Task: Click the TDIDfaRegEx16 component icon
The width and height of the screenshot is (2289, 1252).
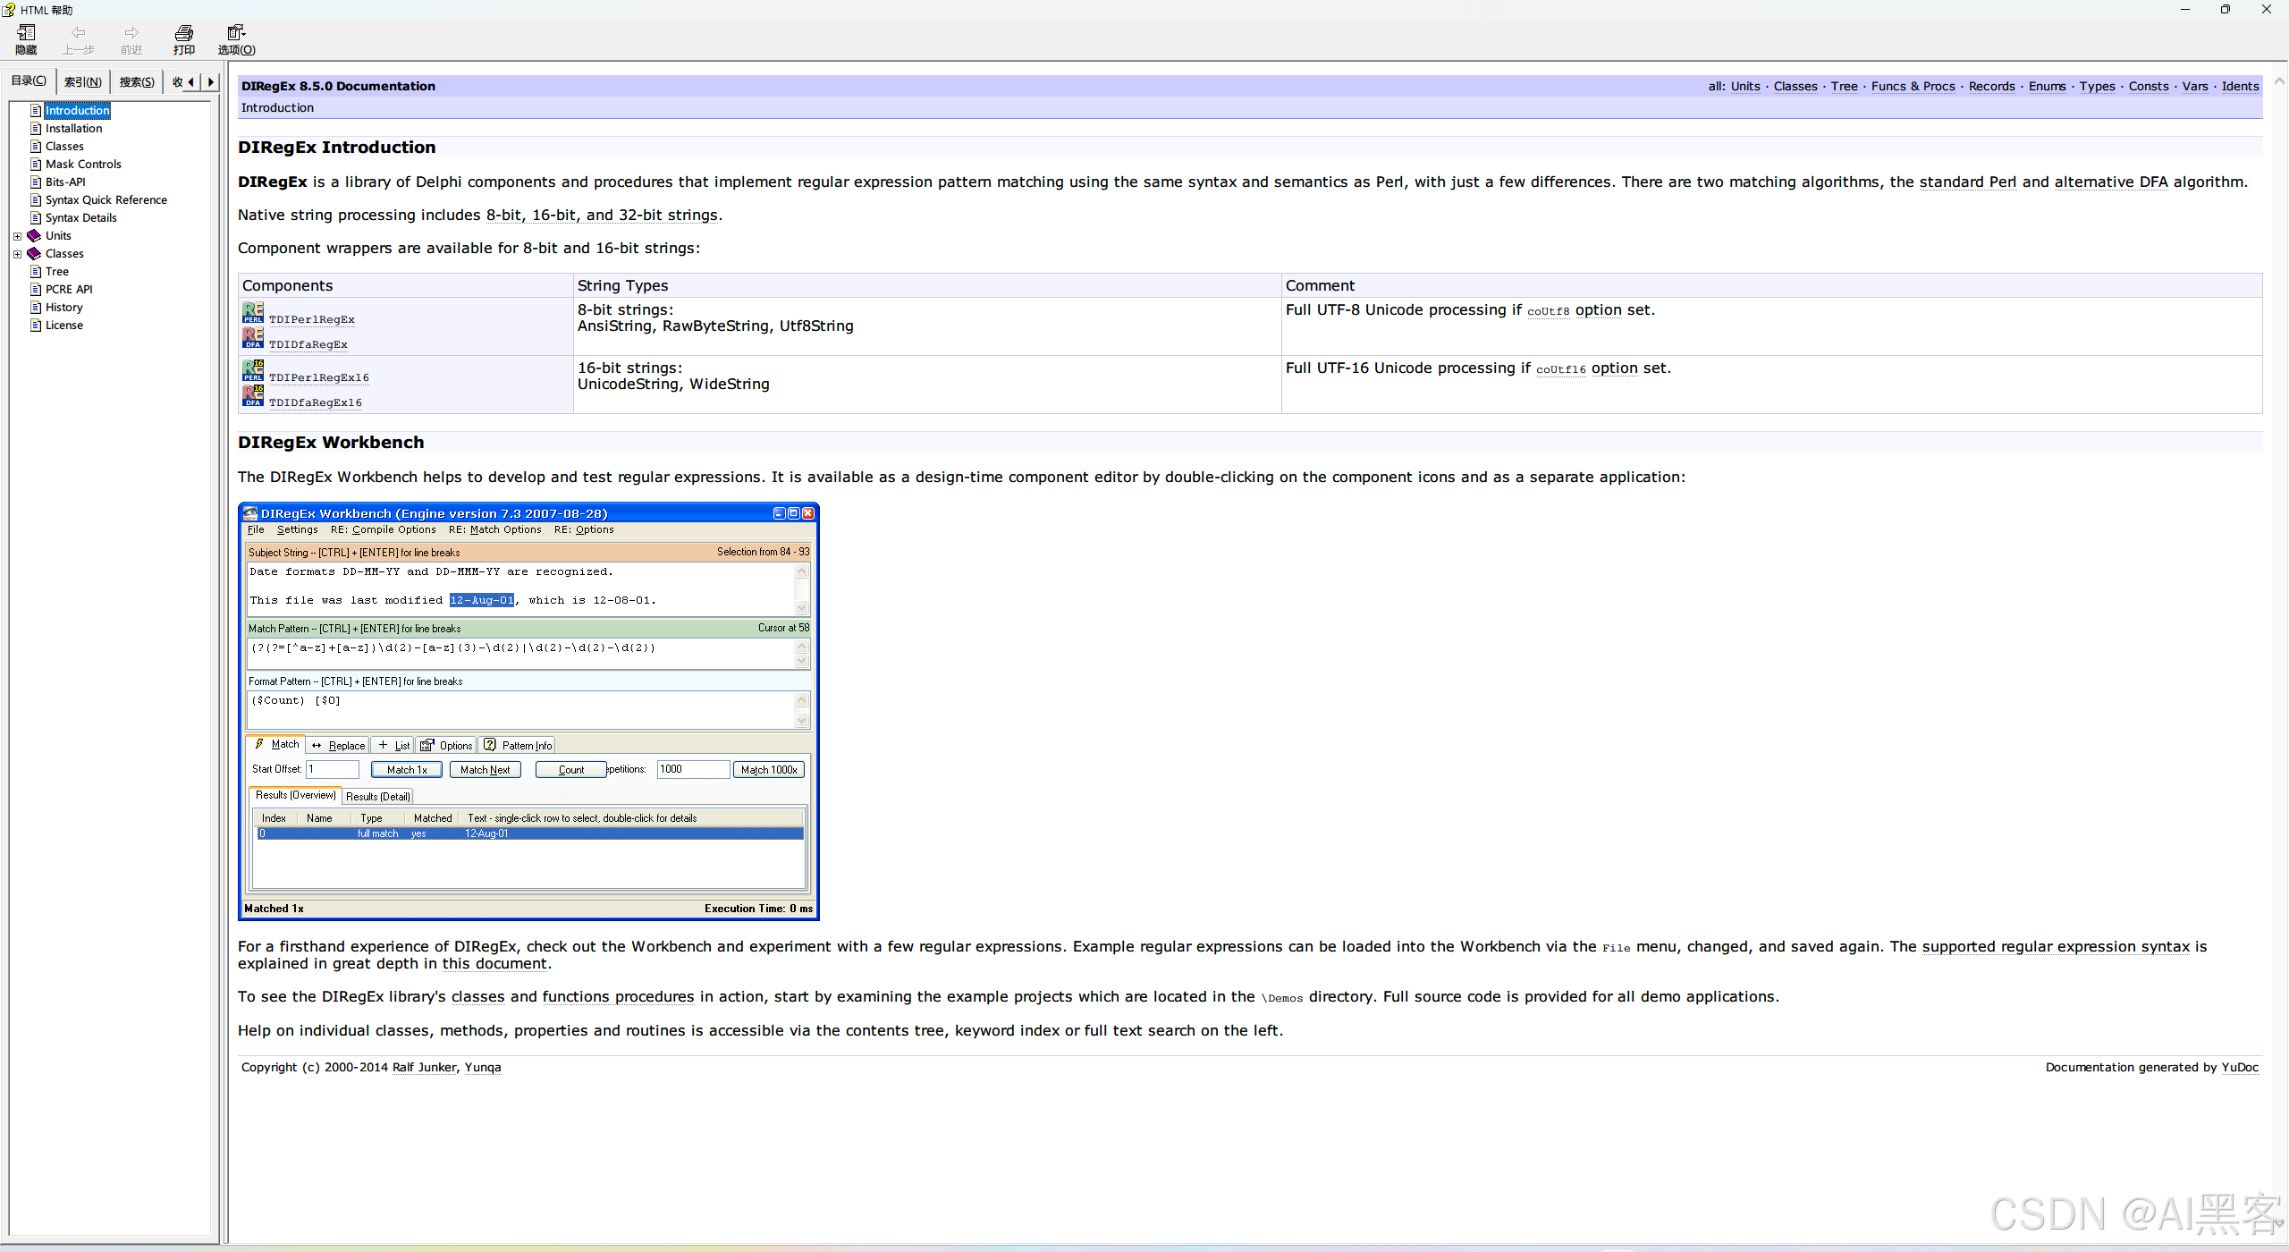Action: (x=252, y=396)
